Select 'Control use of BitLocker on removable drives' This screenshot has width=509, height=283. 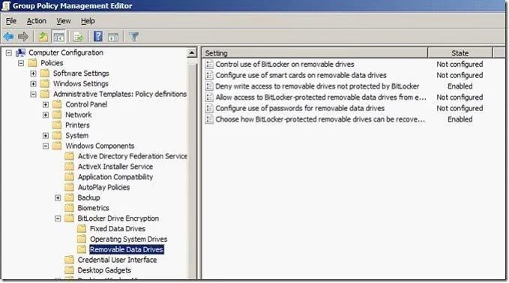click(x=285, y=65)
